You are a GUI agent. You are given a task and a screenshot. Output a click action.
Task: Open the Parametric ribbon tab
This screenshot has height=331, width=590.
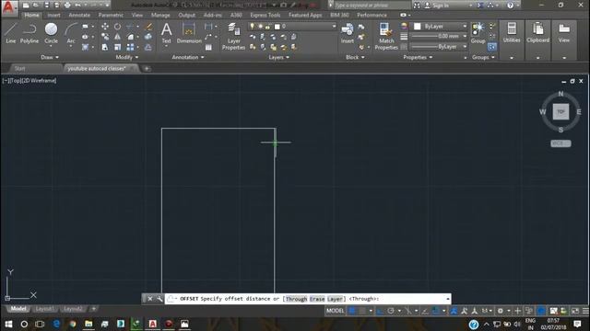111,15
